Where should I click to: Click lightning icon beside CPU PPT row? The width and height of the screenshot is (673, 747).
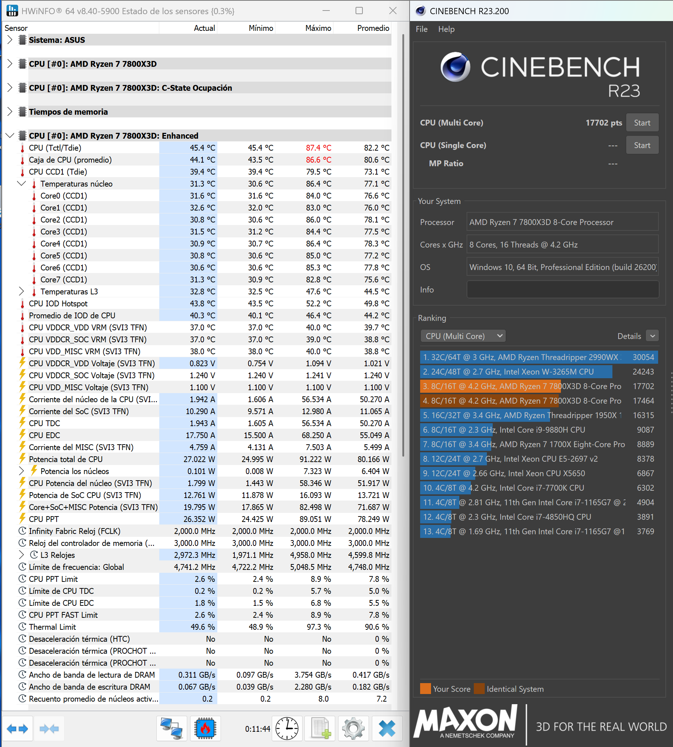[x=22, y=519]
